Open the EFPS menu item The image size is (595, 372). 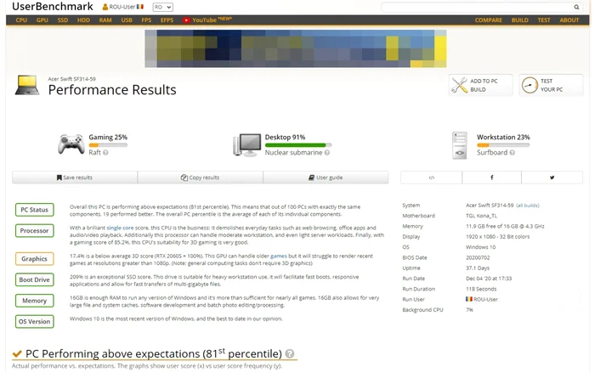click(x=167, y=20)
